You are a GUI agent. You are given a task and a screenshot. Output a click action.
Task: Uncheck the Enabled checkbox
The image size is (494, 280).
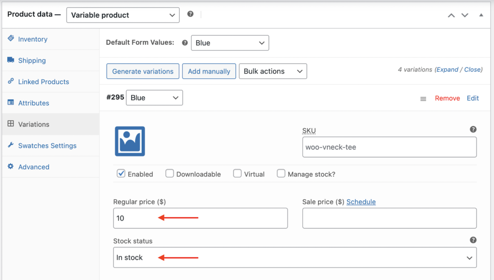click(121, 174)
